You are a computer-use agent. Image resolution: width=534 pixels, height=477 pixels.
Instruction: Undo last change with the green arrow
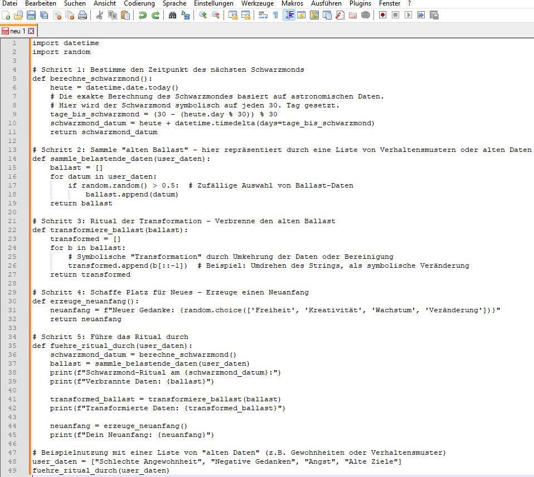142,15
